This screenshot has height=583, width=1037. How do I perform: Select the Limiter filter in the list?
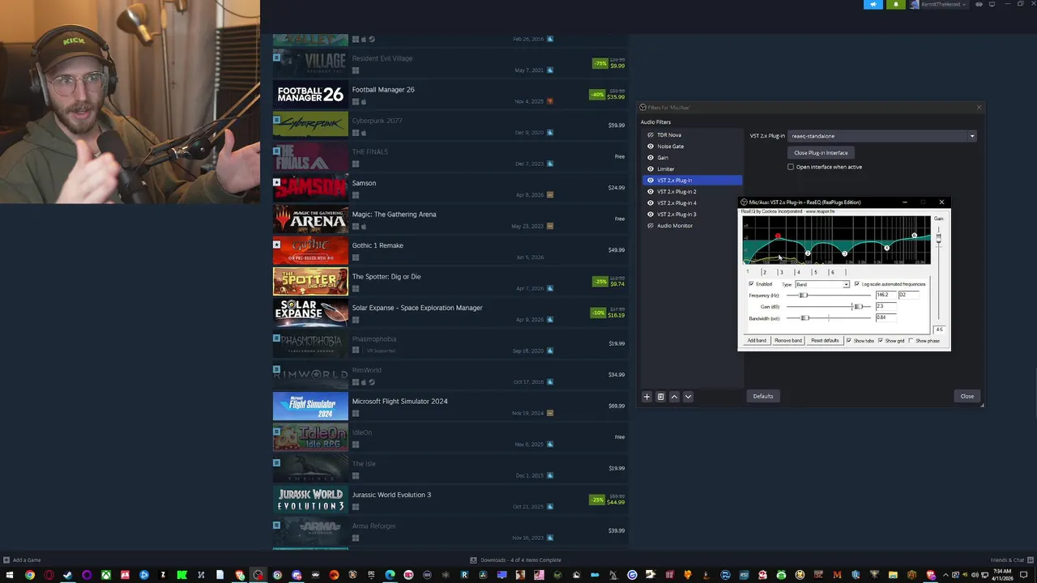coord(693,169)
